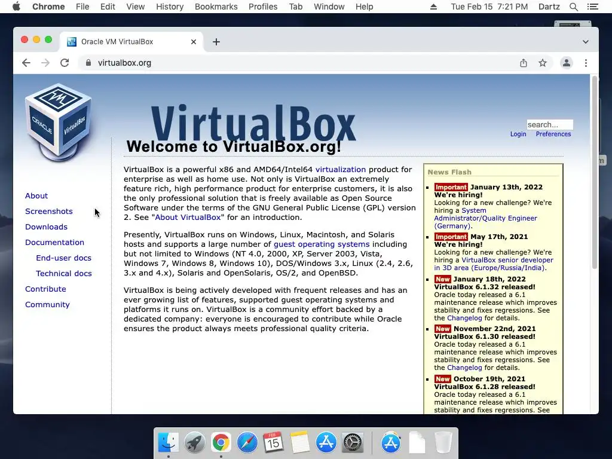The height and width of the screenshot is (459, 612).
Task: Visit the Community page
Action: 47,305
